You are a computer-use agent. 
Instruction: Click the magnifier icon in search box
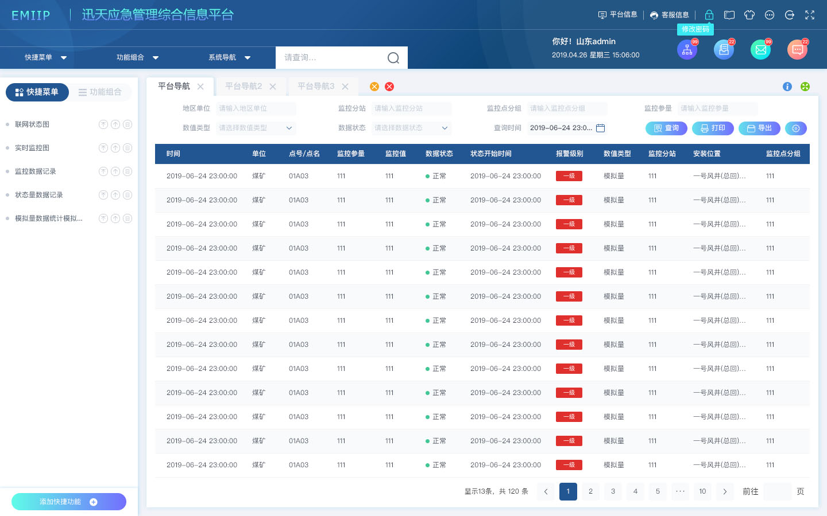point(393,58)
